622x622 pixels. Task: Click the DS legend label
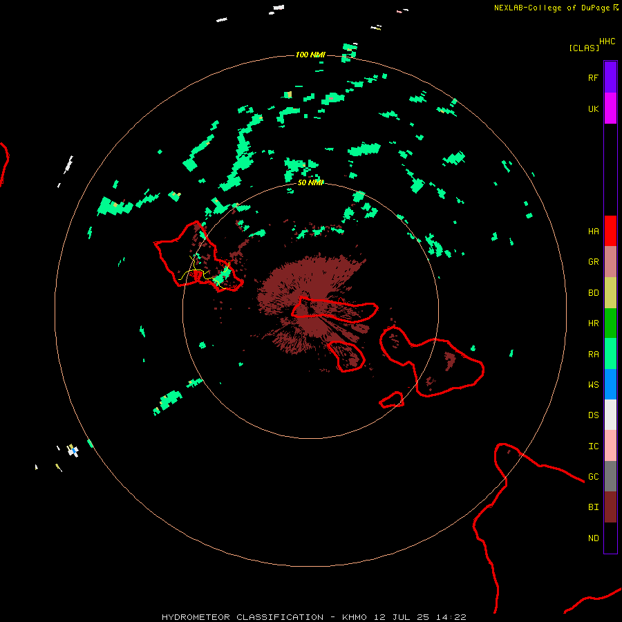point(593,415)
